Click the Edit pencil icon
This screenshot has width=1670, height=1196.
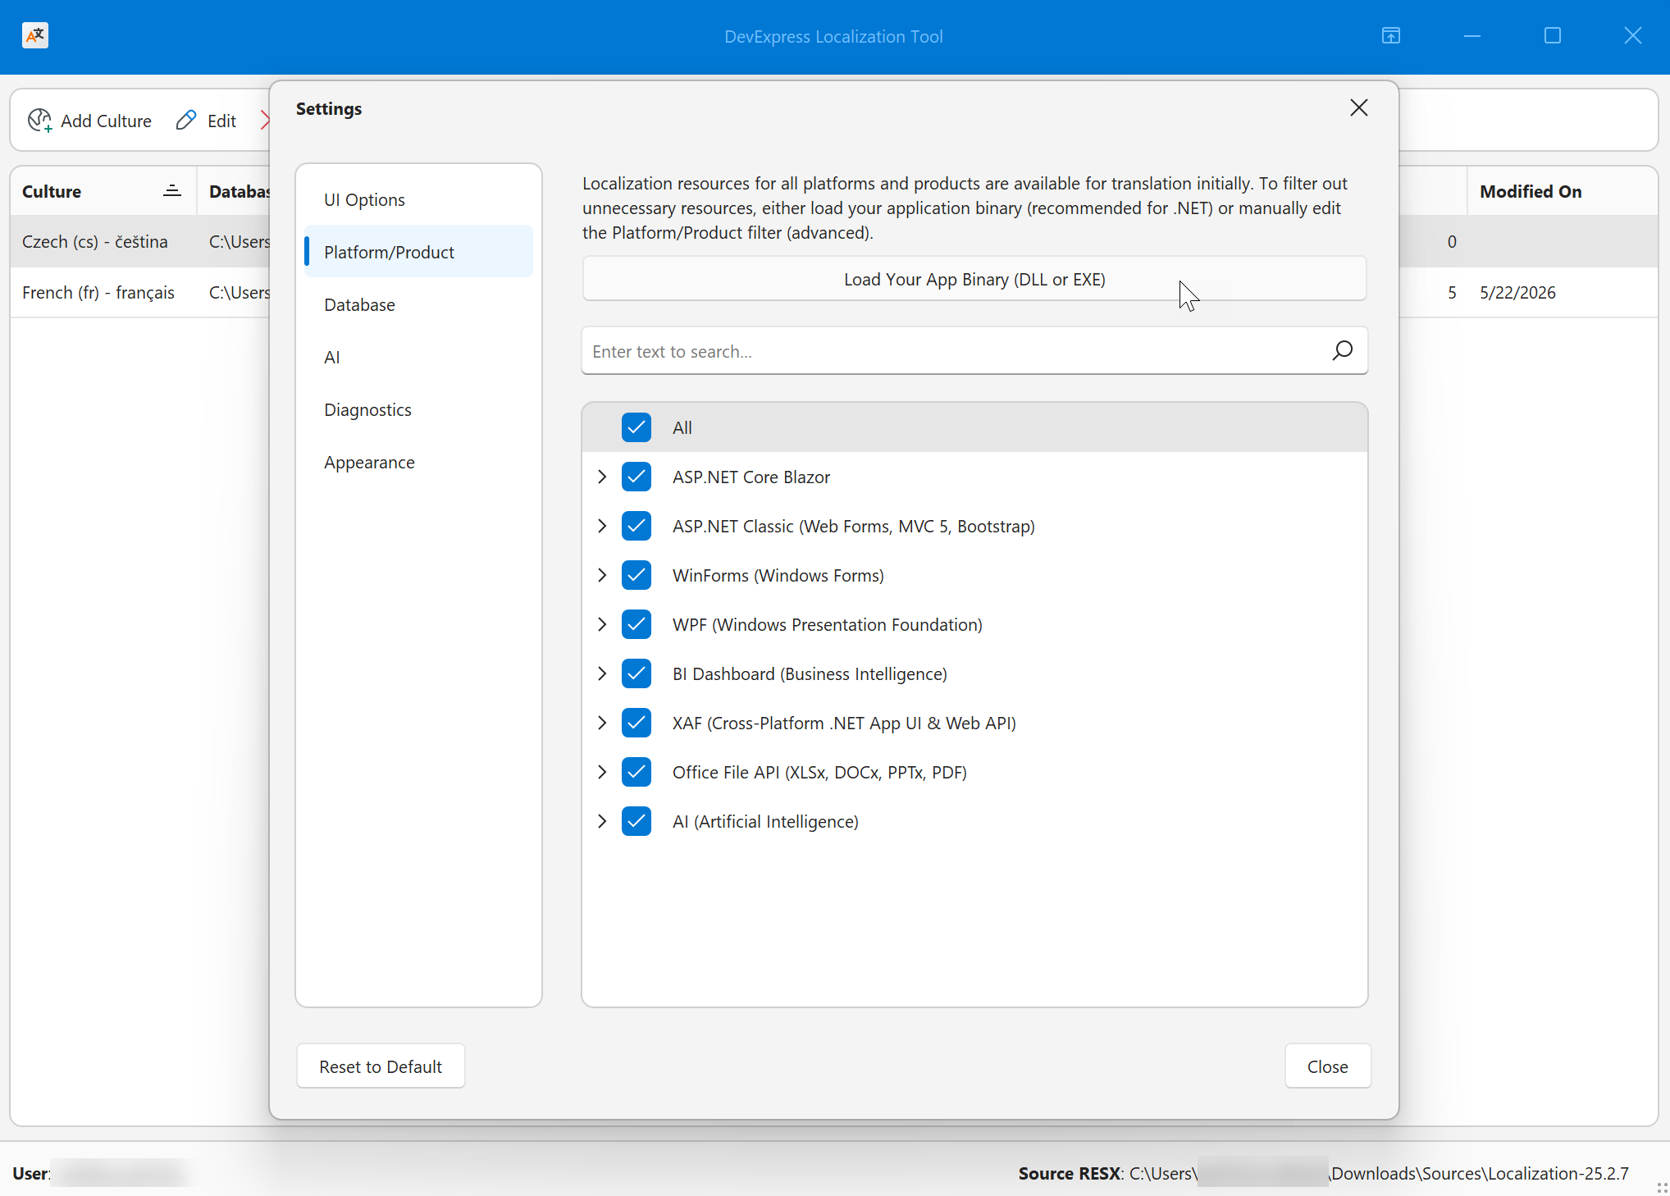coord(186,120)
